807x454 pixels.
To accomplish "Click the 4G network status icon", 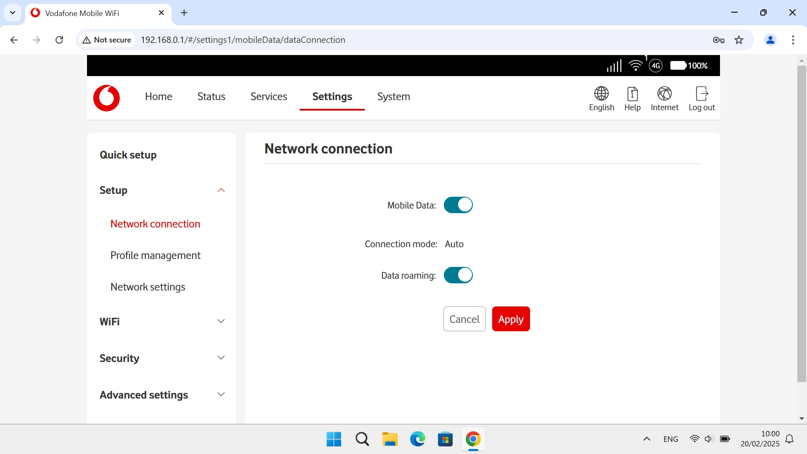I will (655, 66).
